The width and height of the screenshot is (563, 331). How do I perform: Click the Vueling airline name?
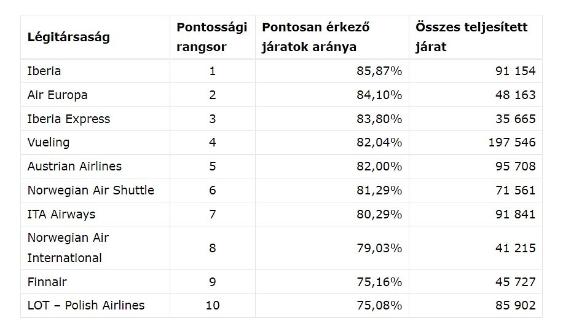coord(49,142)
